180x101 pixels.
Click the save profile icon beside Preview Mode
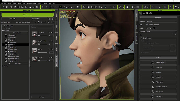tap(53, 19)
